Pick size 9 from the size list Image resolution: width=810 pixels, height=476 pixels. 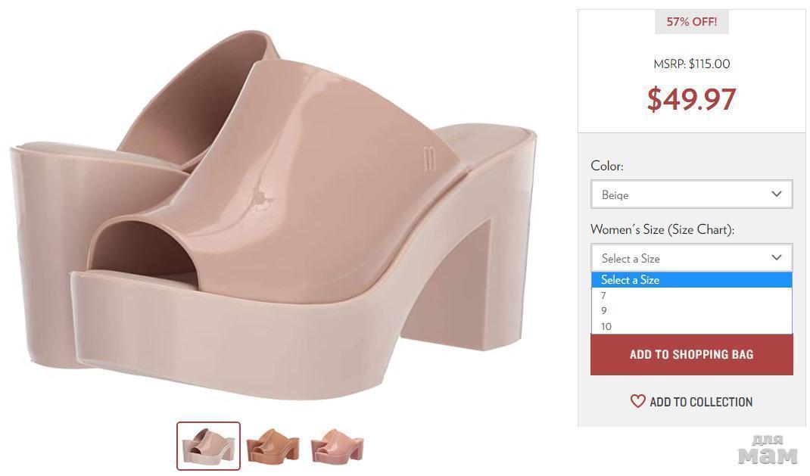(604, 311)
